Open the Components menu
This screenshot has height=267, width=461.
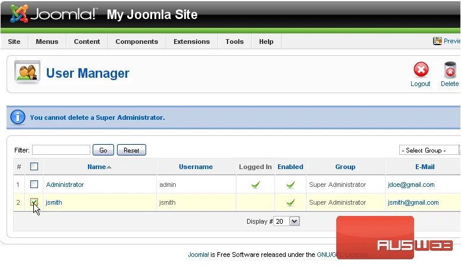137,42
